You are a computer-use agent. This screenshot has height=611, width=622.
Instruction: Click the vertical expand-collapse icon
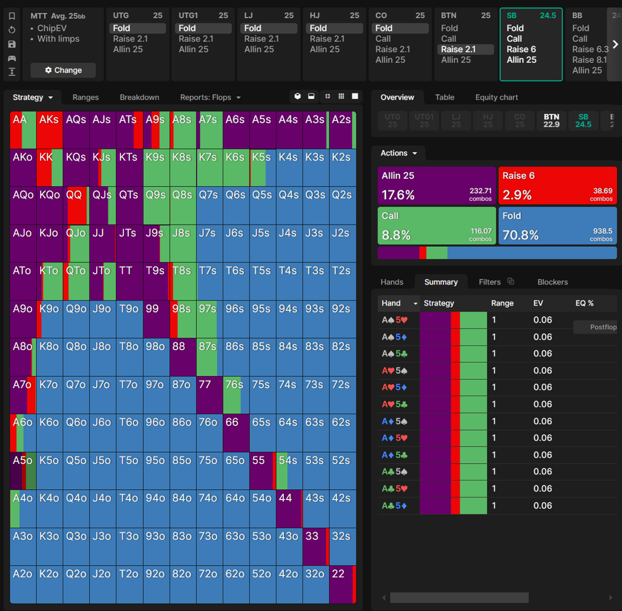click(x=12, y=72)
